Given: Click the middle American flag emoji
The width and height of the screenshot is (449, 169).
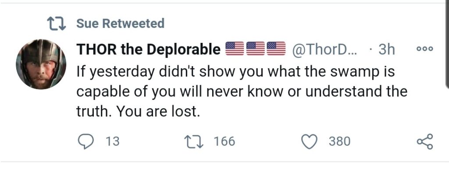Looking at the screenshot, I should coord(256,49).
